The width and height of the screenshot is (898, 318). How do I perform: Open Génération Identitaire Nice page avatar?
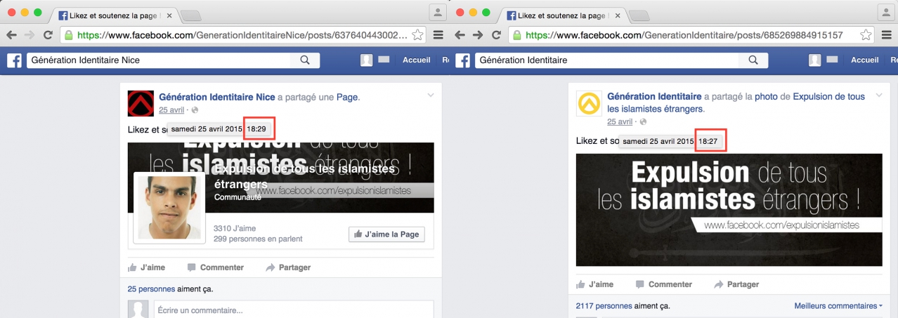(141, 103)
